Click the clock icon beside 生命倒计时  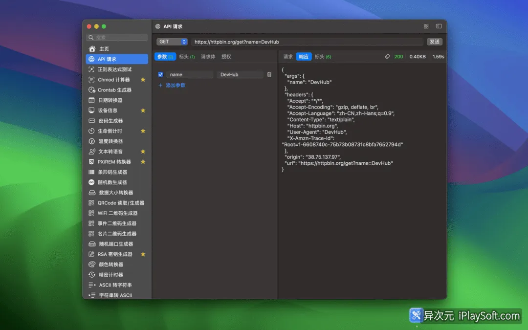click(91, 131)
